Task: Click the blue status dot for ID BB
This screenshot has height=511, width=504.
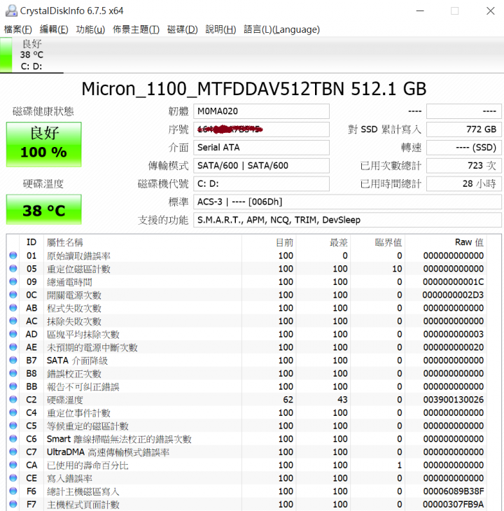Action: tap(13, 386)
